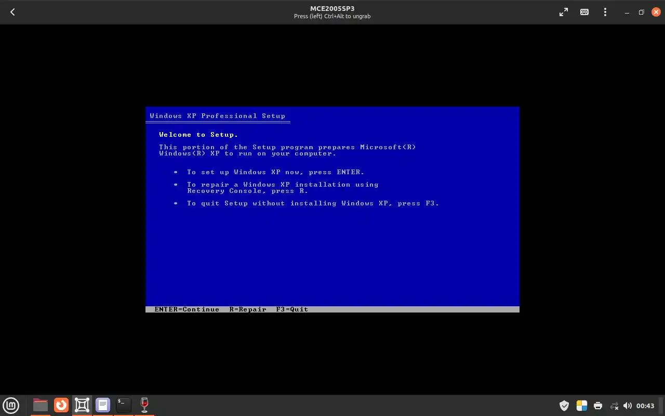Viewport: 665px width, 416px height.
Task: Minimize the MCE2005SP3 window
Action: [x=627, y=12]
